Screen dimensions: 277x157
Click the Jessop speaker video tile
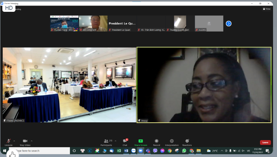click(204, 85)
